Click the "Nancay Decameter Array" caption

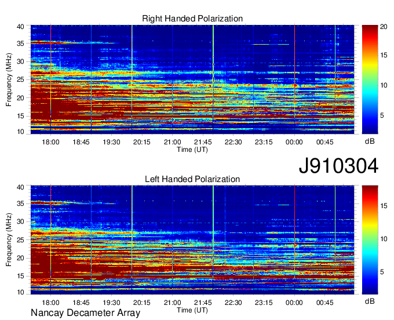pyautogui.click(x=85, y=313)
